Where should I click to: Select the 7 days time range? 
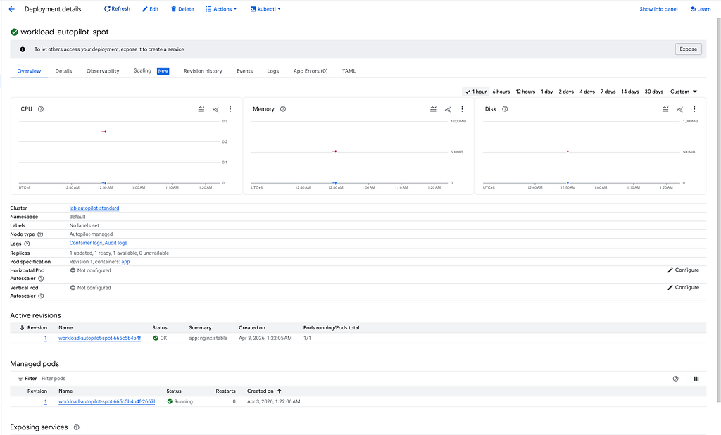pyautogui.click(x=608, y=92)
